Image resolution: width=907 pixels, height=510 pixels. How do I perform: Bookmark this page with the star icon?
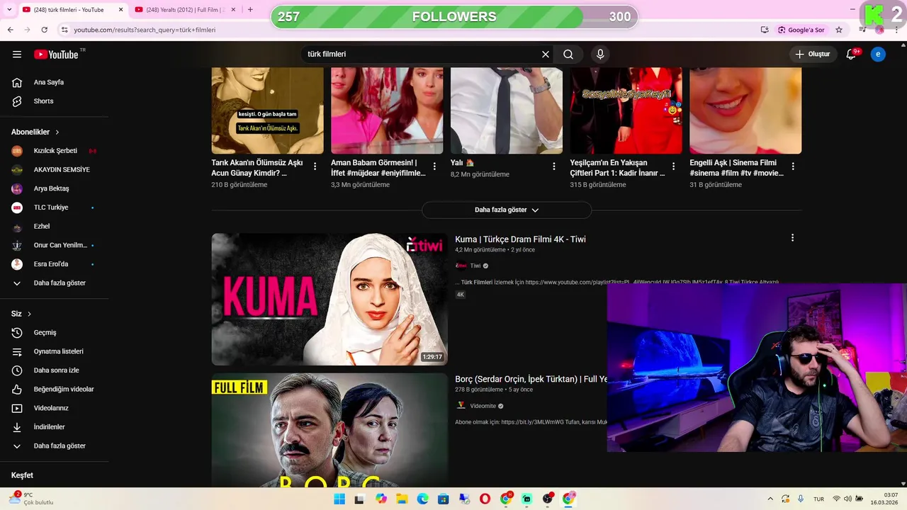(839, 30)
